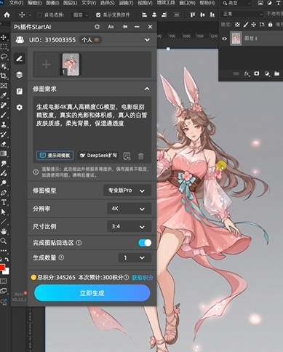
Task: Open the StartAI layers sidebar tab
Action: (x=20, y=75)
